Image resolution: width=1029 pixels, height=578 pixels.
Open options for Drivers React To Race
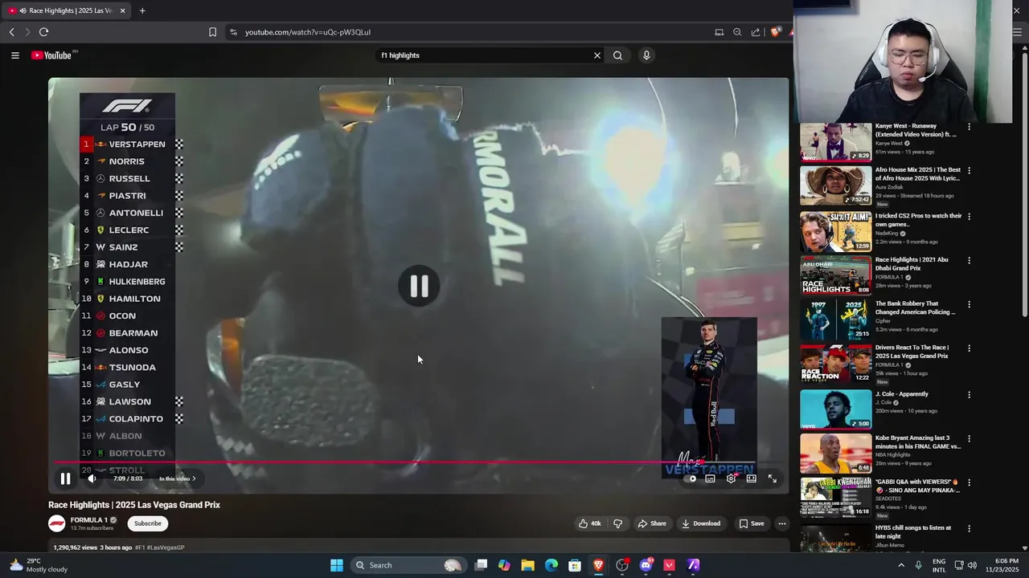point(969,348)
